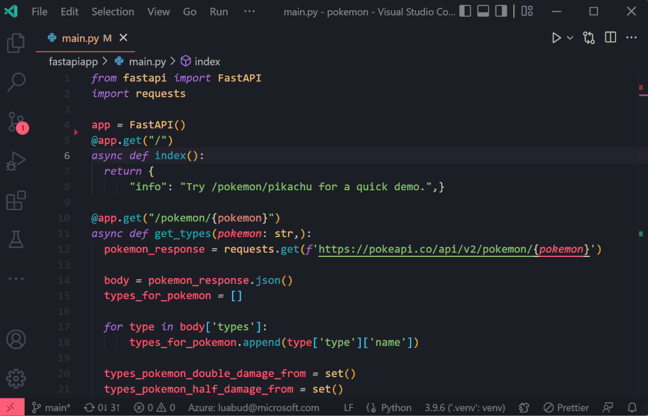Toggle the bottom panel layout button

coord(483,11)
